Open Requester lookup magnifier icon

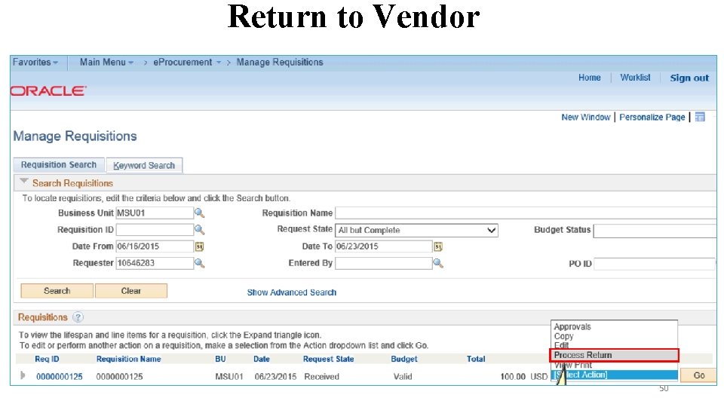(x=199, y=263)
